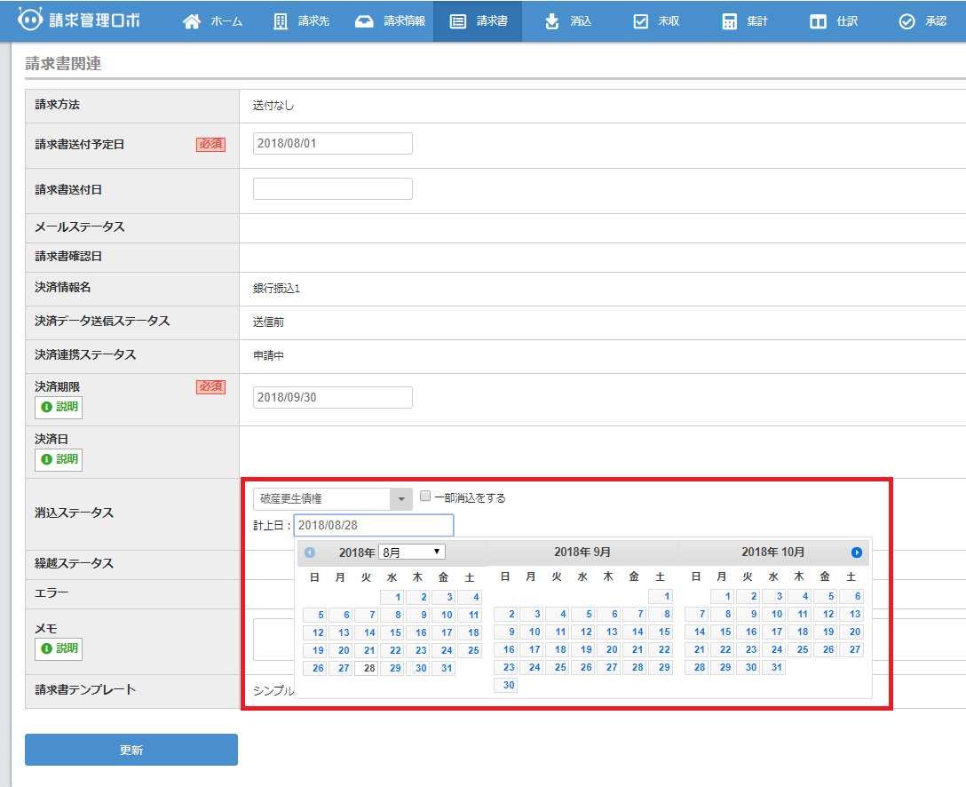Click the 請求書送付日 input field
The height and width of the screenshot is (787, 966).
click(332, 189)
